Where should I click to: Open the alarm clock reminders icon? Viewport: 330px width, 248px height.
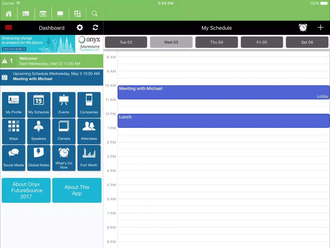point(303,28)
